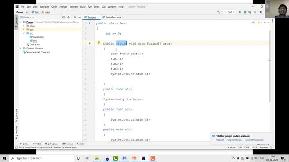Click 4 spaces indent in status bar
Screen dimensions: 289x162
(264, 148)
